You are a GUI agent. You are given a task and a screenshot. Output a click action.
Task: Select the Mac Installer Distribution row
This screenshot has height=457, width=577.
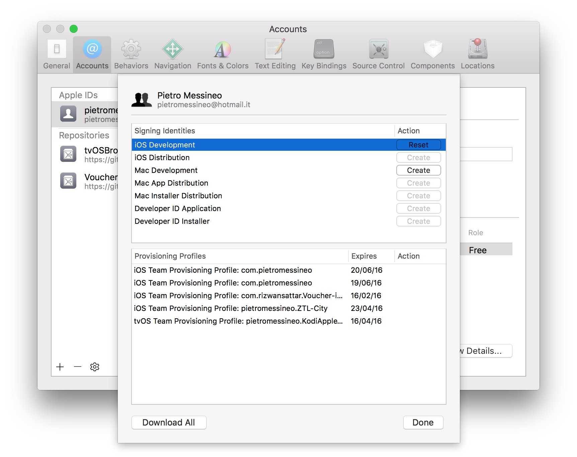[x=288, y=196]
